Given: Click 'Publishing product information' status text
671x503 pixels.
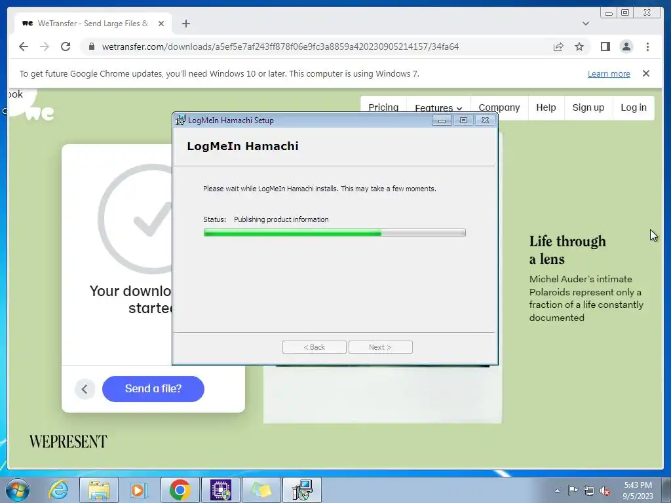Looking at the screenshot, I should click(x=281, y=219).
